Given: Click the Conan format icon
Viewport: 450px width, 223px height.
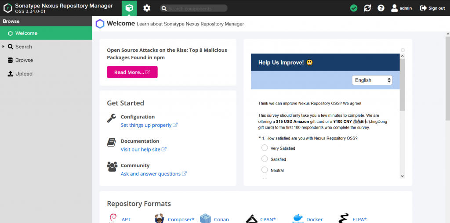Looking at the screenshot, I should (205, 219).
